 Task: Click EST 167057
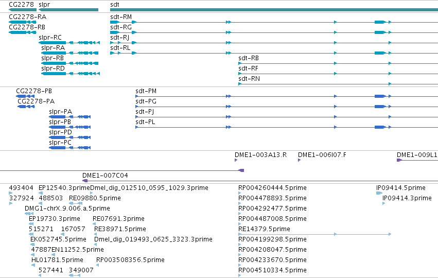click(73, 229)
